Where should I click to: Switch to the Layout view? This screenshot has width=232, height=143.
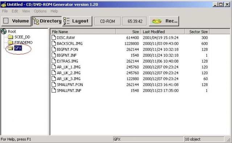(77, 21)
